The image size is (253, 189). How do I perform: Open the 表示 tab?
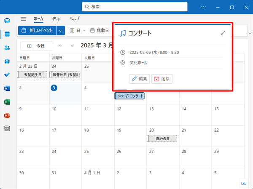57,19
